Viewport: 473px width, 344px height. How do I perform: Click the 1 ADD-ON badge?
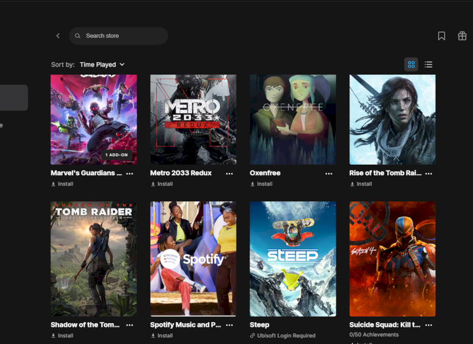(116, 155)
